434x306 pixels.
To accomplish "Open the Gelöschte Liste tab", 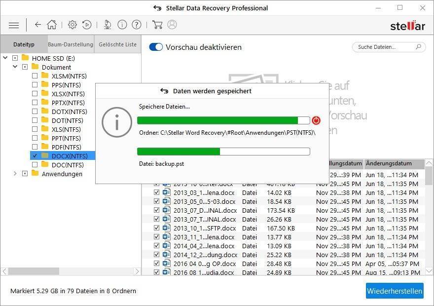I will pyautogui.click(x=117, y=44).
